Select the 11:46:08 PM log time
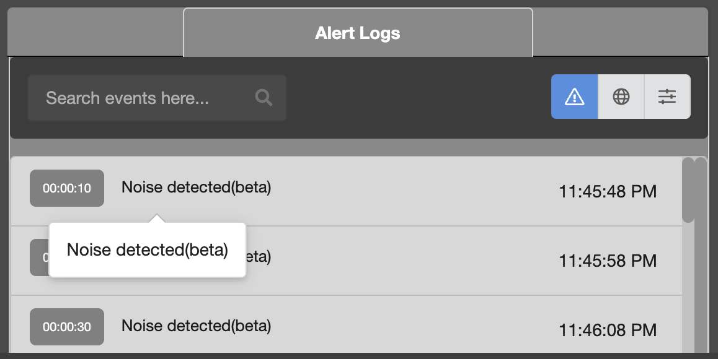Screen dimensions: 718x359 point(607,330)
